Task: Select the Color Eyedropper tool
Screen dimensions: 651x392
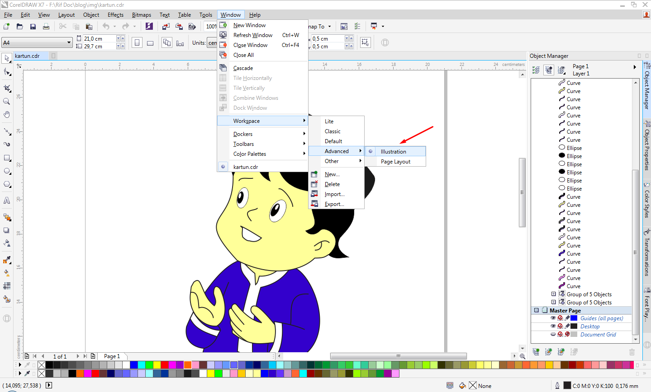Action: click(6, 260)
